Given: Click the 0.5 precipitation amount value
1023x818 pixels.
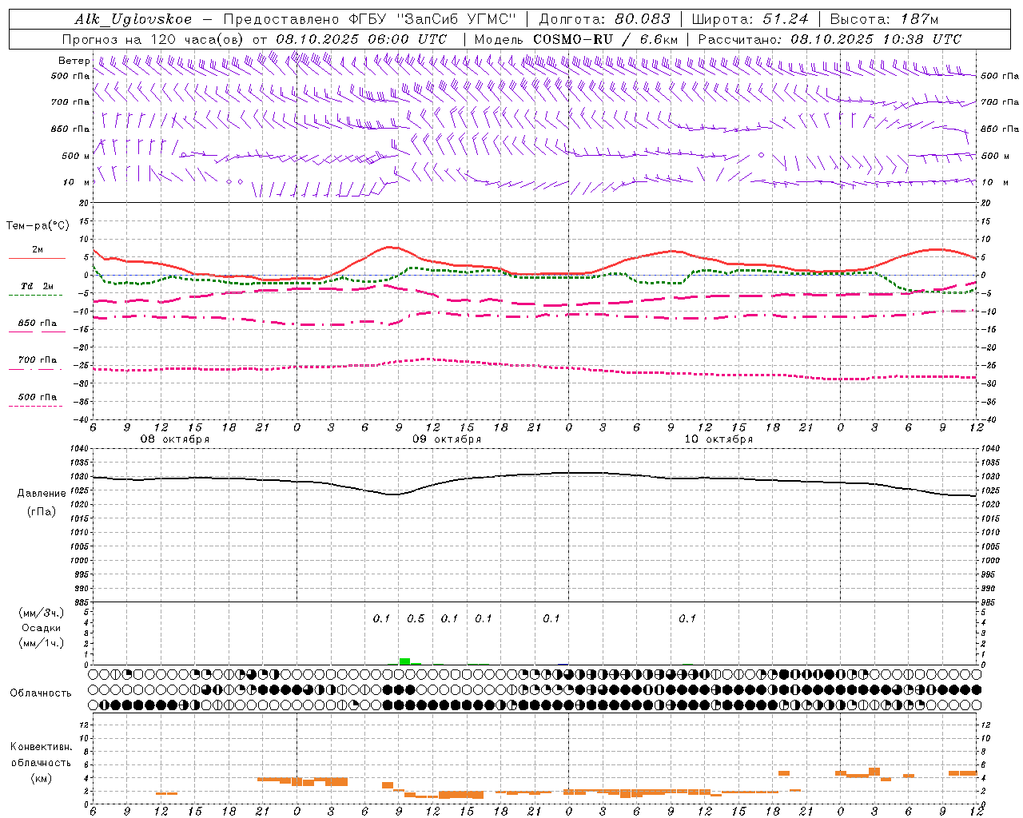Looking at the screenshot, I should tap(416, 619).
